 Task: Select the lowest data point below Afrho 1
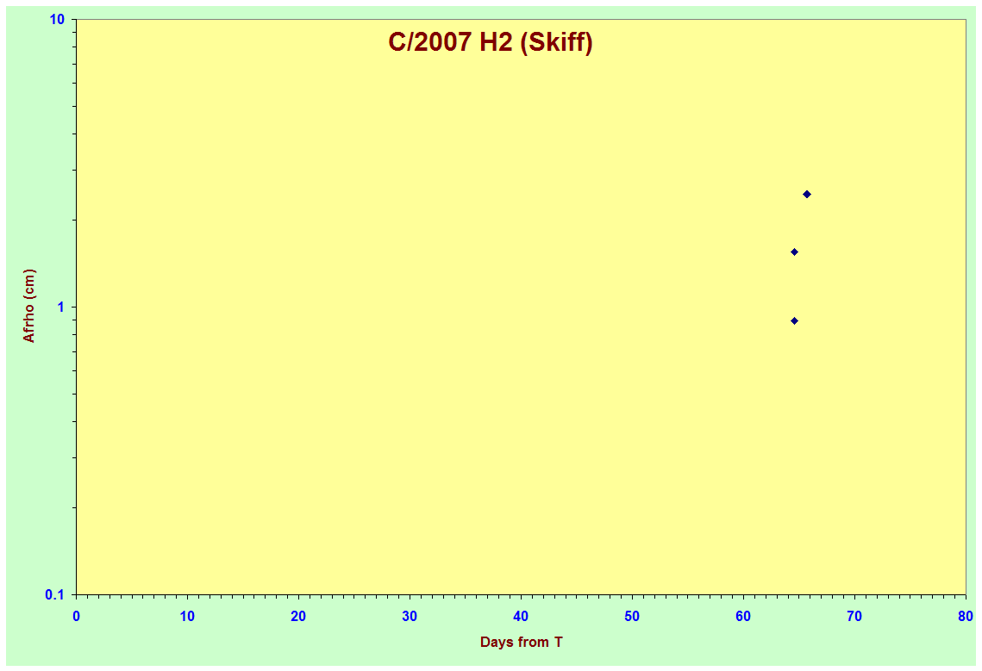[x=794, y=320]
